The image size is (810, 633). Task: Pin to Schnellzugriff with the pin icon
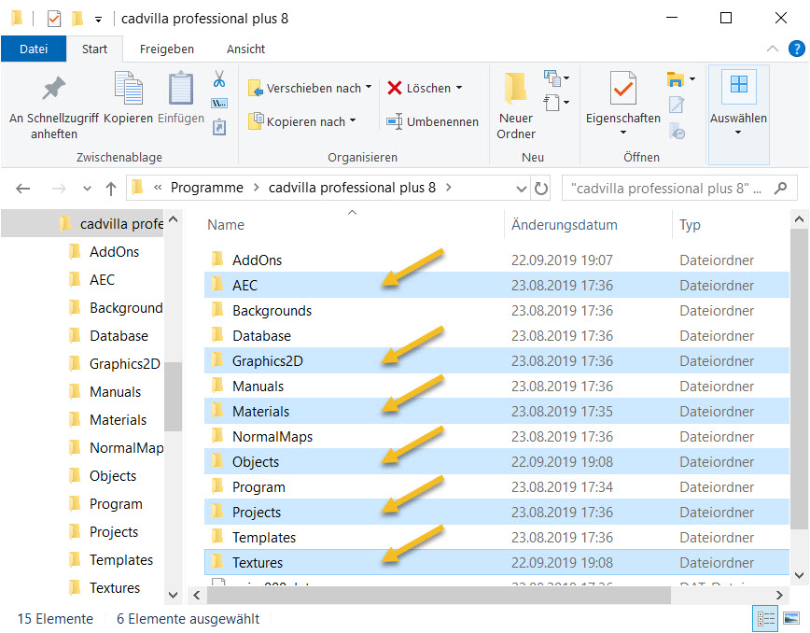point(53,88)
